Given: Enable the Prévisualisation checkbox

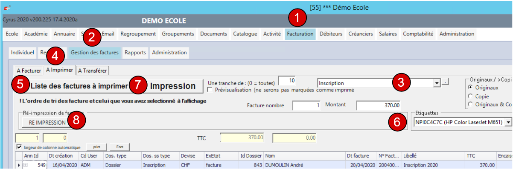Looking at the screenshot, I should point(210,90).
